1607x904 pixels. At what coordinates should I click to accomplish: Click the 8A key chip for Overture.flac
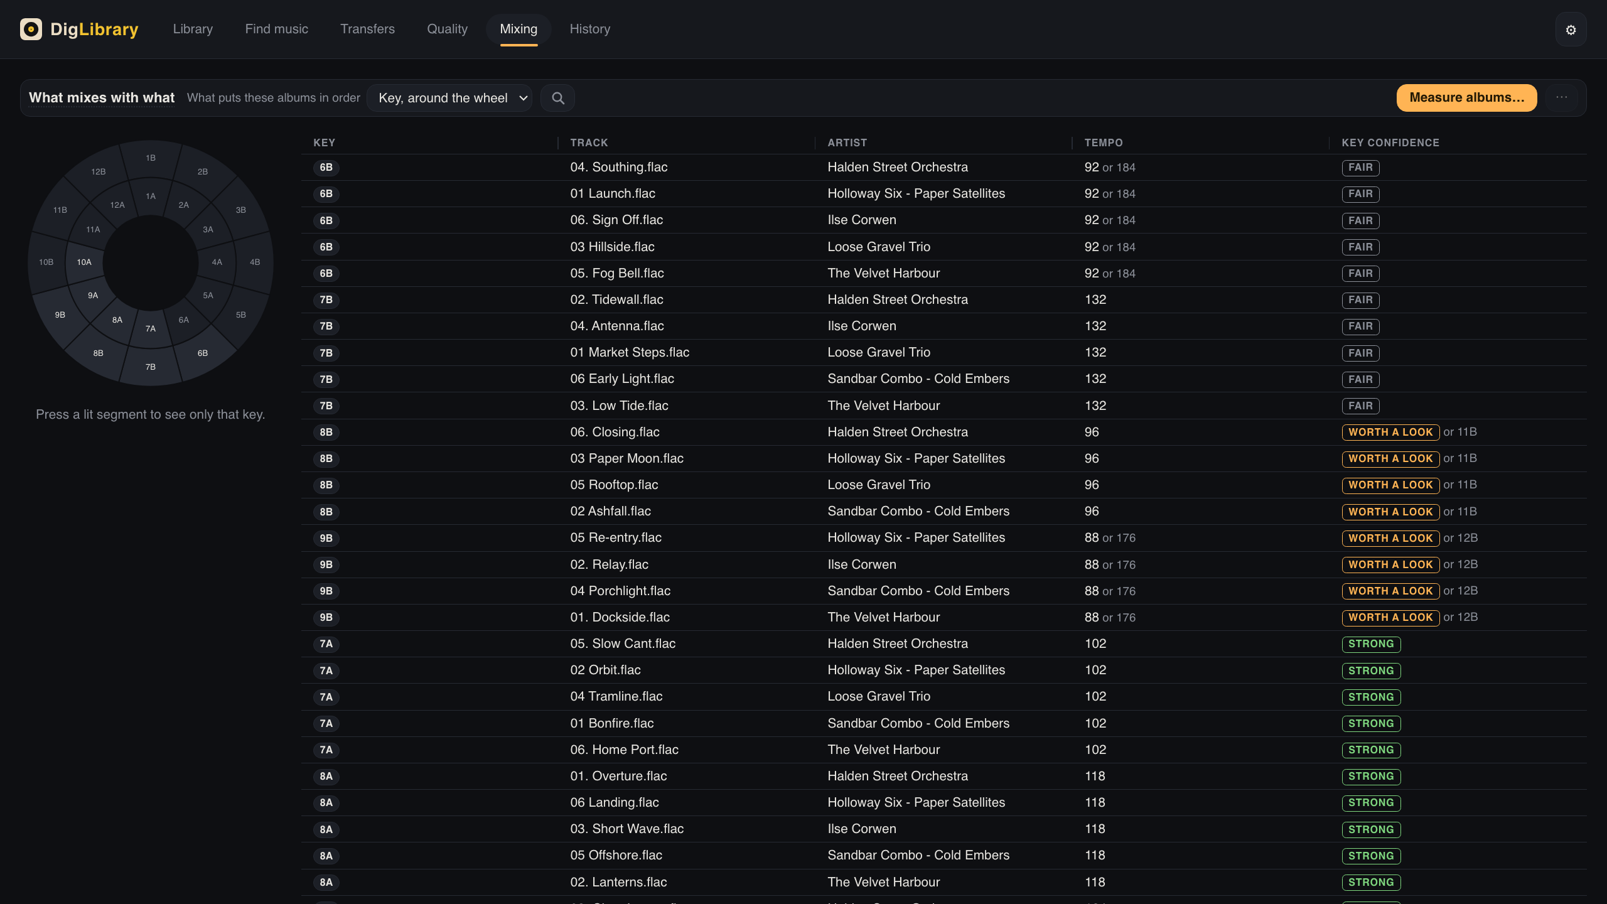[326, 776]
